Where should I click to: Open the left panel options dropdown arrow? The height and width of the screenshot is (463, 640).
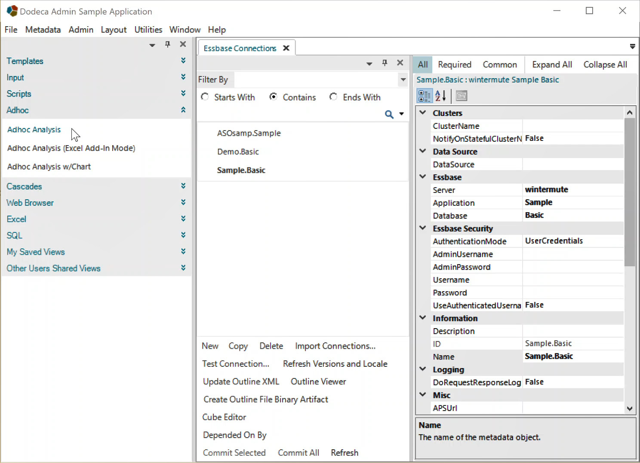[152, 45]
